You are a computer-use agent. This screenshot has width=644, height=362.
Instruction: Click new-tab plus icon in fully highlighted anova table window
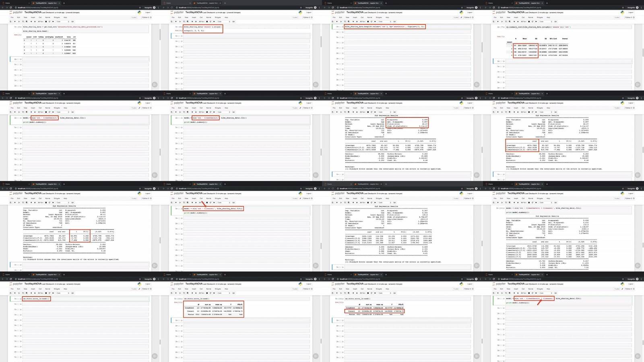click(225, 274)
